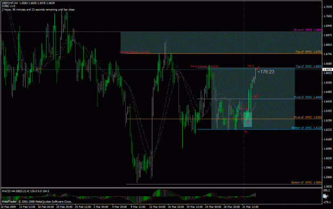
Task: Click the 1.6095 price axis value
Action: tap(328, 149)
